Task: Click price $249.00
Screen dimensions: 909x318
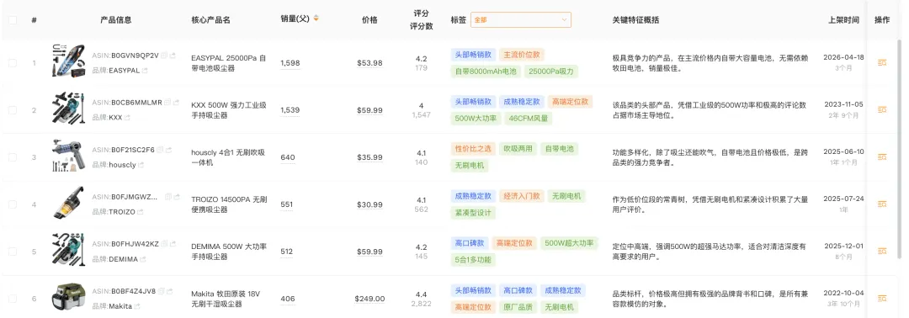Action: point(369,299)
